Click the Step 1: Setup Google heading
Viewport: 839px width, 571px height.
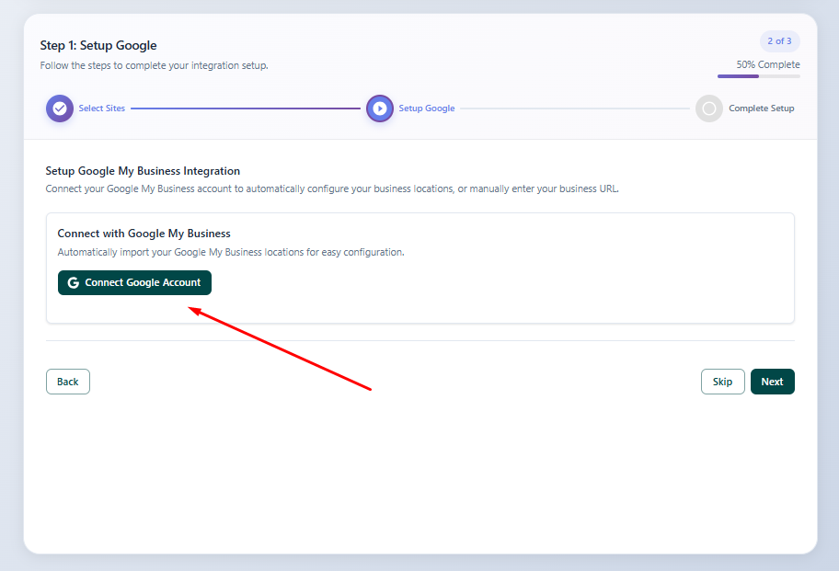[98, 45]
